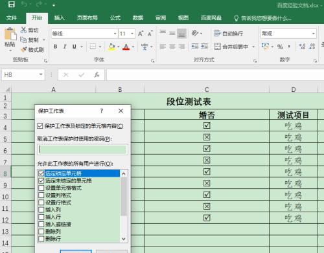
Task: Click the 合并后居中 button
Action: pyautogui.click(x=231, y=47)
